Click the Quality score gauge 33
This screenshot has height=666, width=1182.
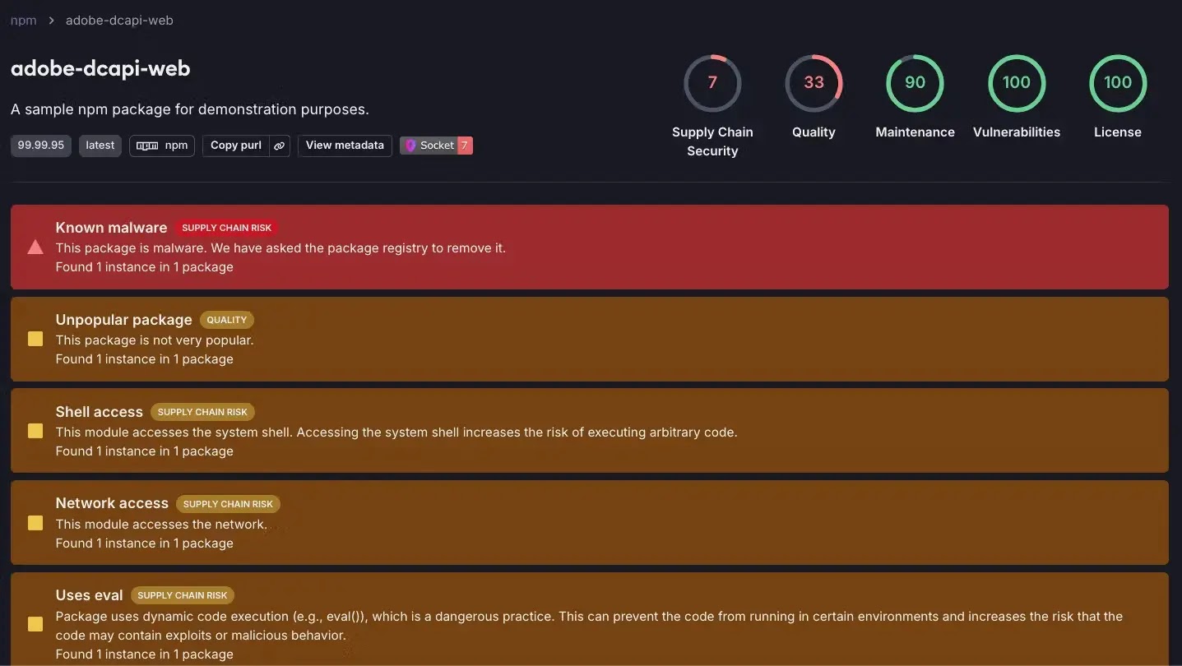813,83
